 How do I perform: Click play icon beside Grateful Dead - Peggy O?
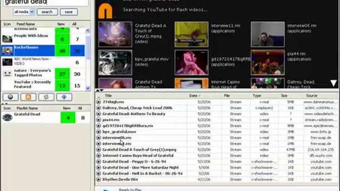pos(98,161)
